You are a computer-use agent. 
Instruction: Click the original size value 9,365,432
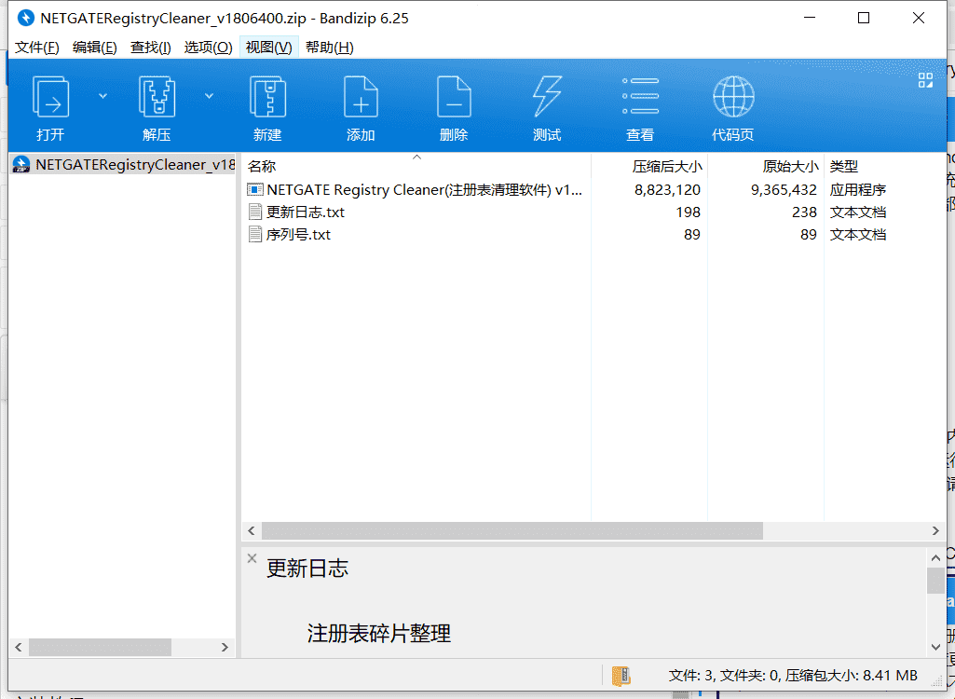pos(784,189)
